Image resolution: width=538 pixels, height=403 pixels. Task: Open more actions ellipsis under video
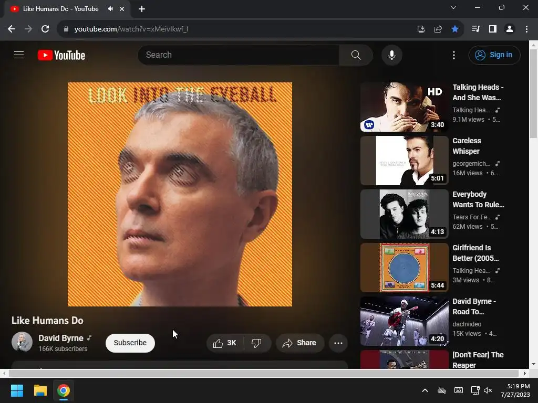(338, 343)
